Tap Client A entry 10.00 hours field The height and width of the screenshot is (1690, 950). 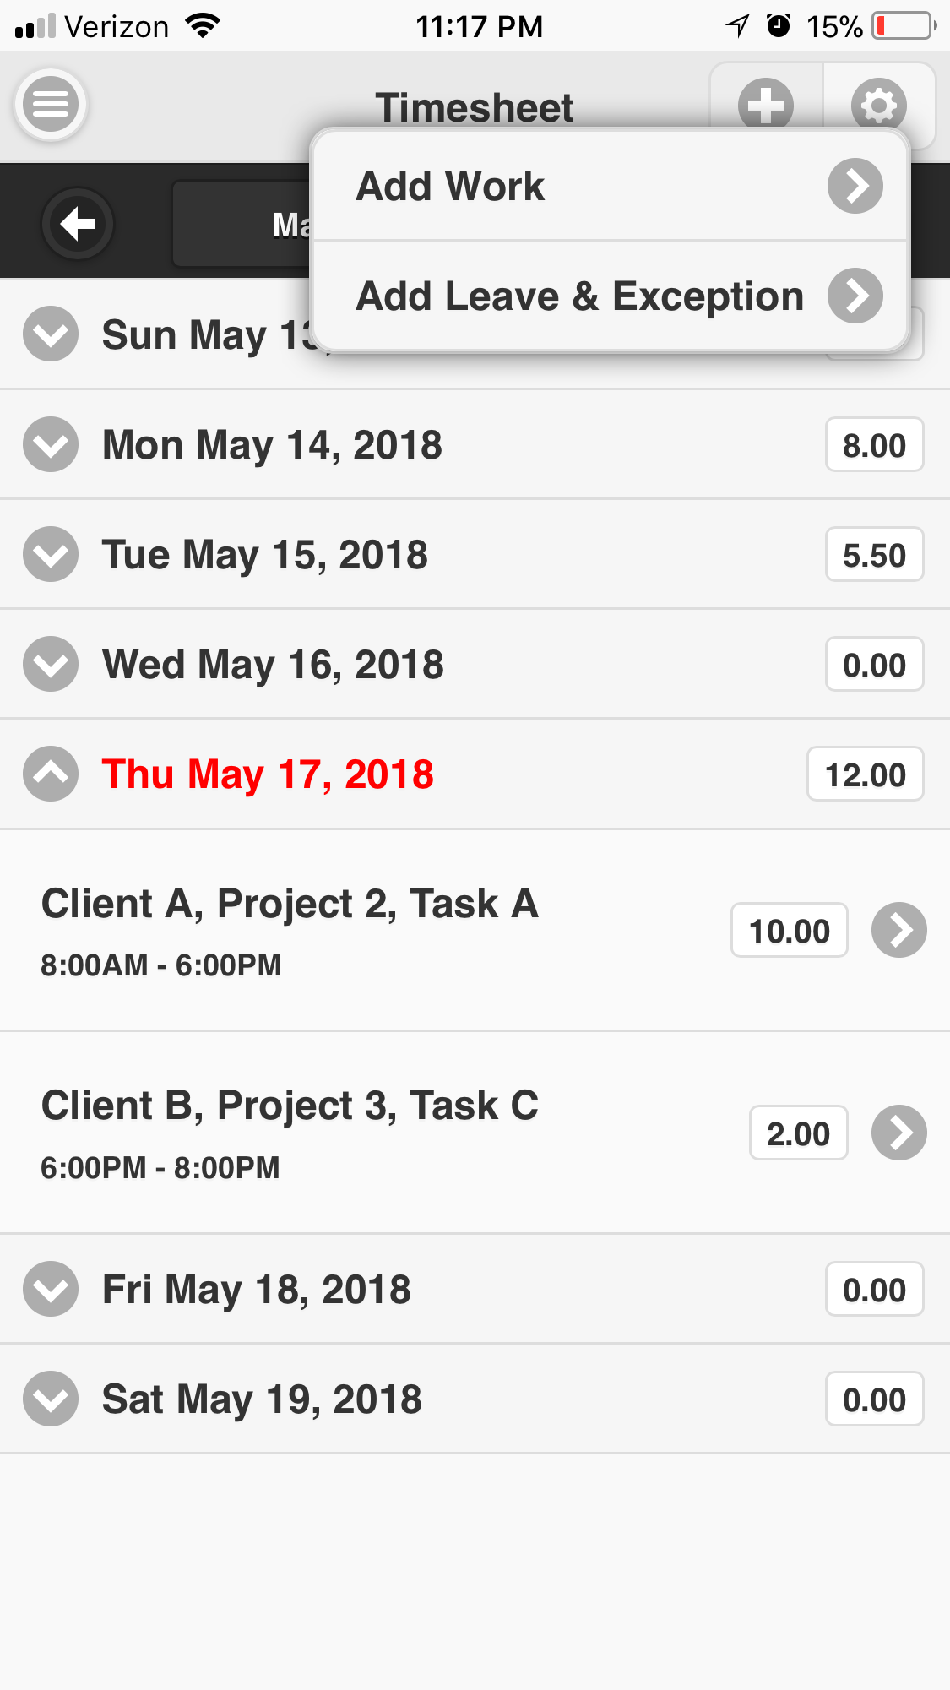[x=789, y=931]
